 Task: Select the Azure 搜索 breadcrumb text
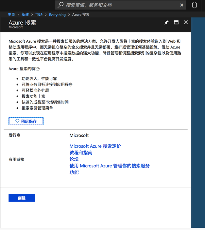click(x=81, y=14)
